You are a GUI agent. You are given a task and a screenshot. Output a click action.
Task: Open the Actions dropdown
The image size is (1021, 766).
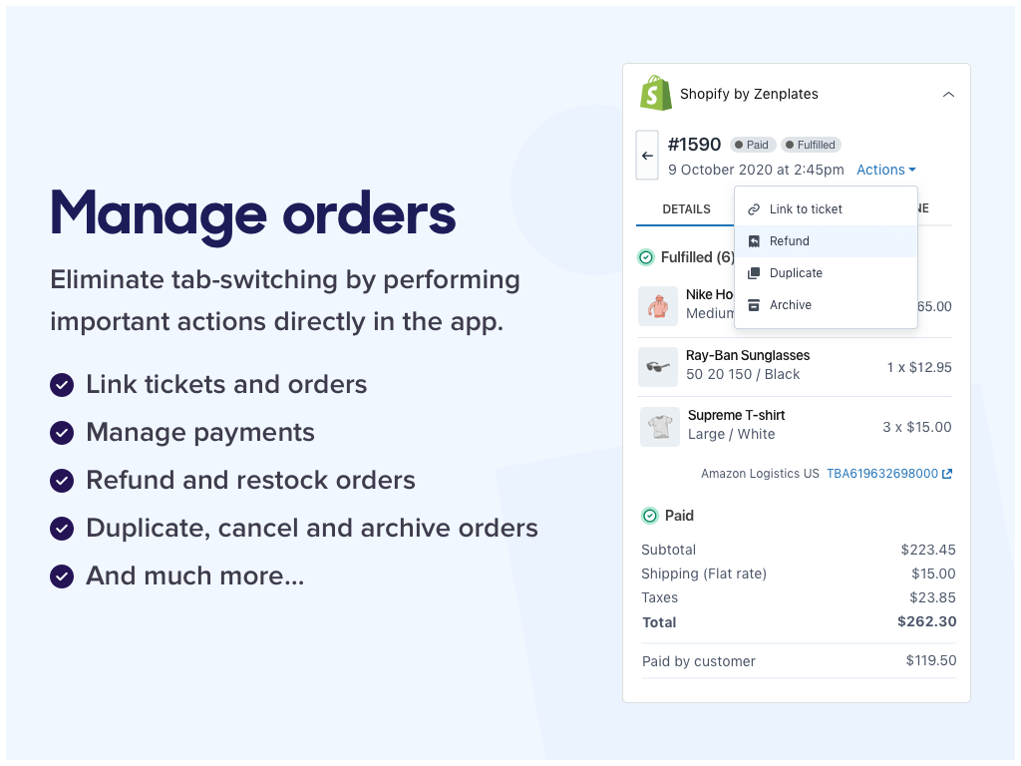click(x=885, y=170)
